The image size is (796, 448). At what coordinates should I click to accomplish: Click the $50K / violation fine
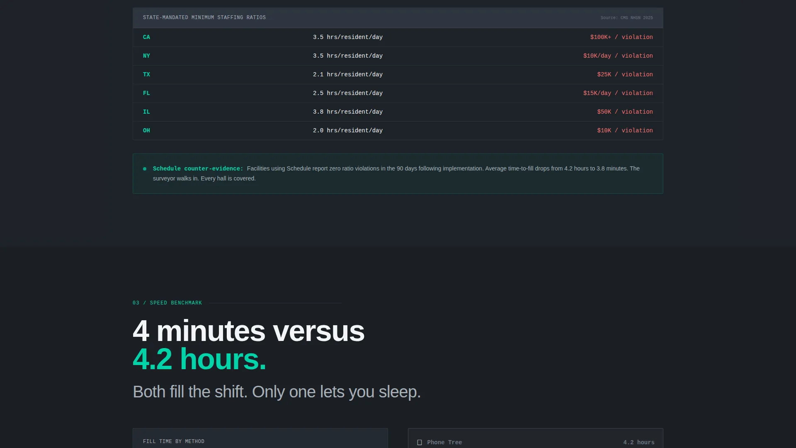(x=625, y=112)
